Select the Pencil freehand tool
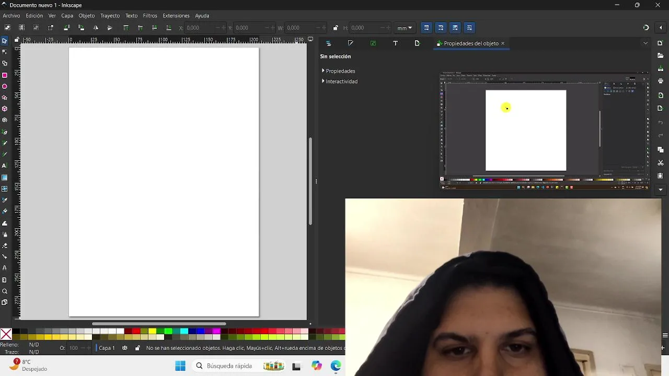This screenshot has width=669, height=376. 5,143
